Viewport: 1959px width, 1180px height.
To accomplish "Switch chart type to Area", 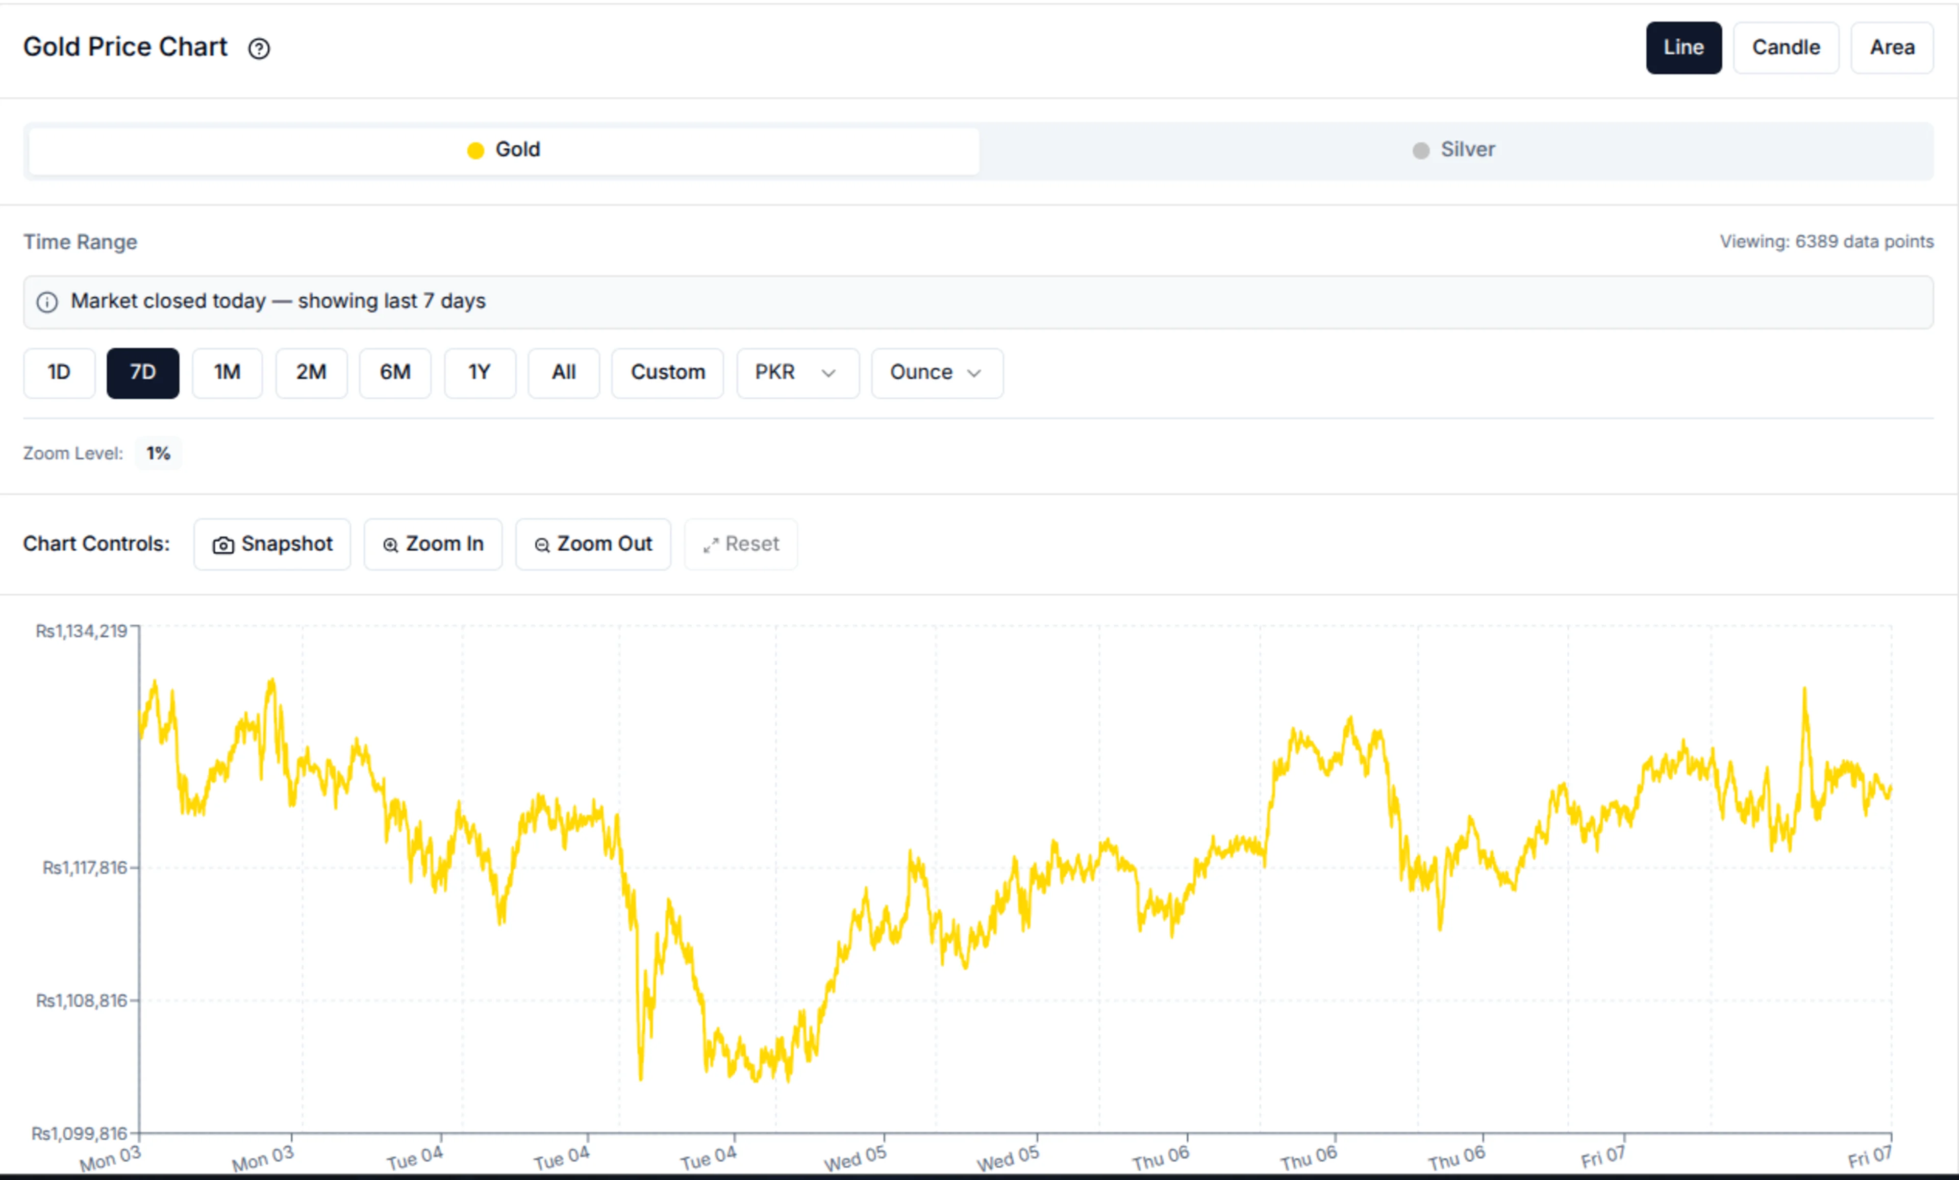I will coord(1892,47).
